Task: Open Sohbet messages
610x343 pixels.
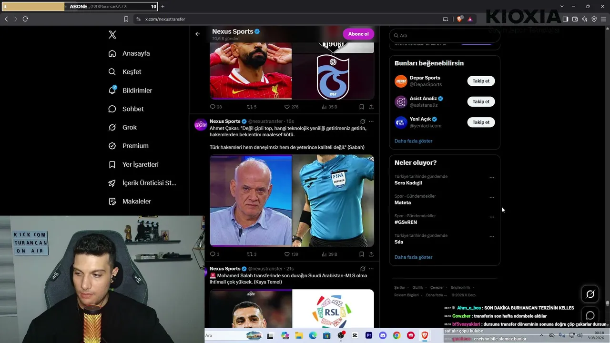Action: coord(126,109)
